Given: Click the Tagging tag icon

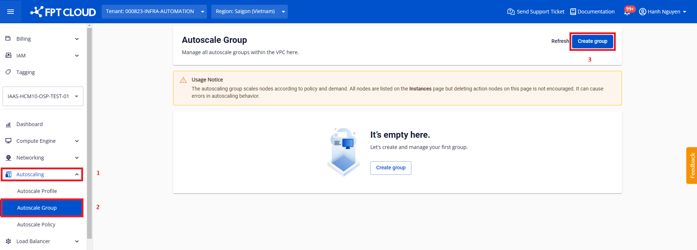Looking at the screenshot, I should click(8, 72).
